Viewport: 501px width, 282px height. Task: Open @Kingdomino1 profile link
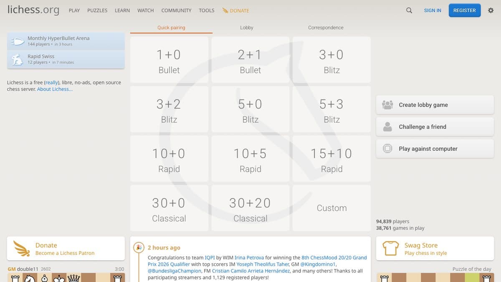(317, 264)
